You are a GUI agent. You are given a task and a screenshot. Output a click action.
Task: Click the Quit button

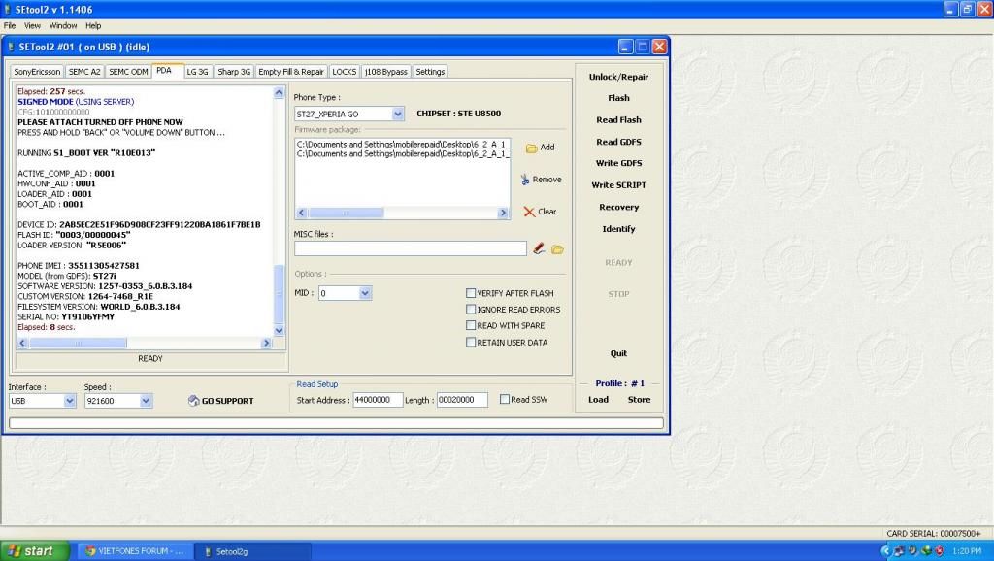coord(618,353)
